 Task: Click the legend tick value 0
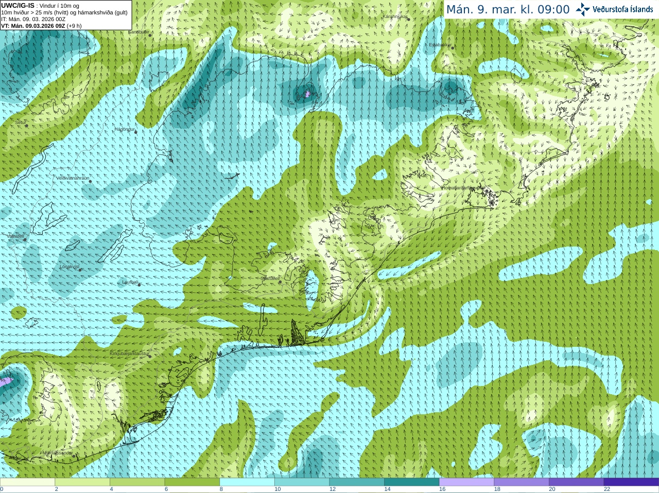(x=2, y=489)
